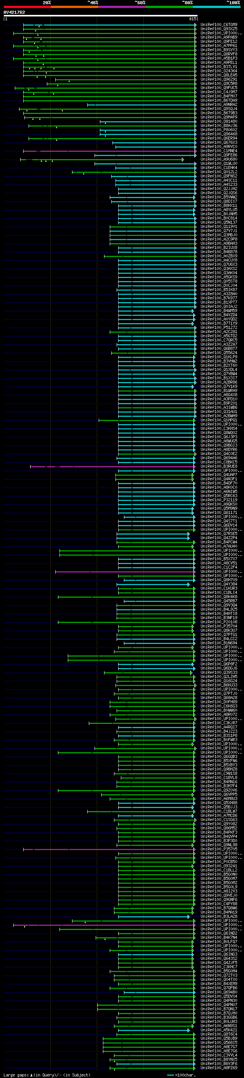Select hit label UniRef100_Q9SQJ4
This screenshot has height=1078, width=244.
click(219, 109)
